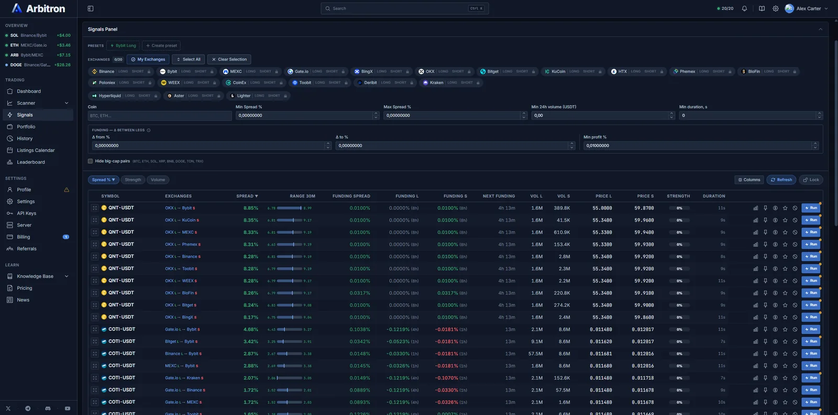Image resolution: width=838 pixels, height=415 pixels.
Task: Run the OKX–Bybit QNT-USDT signal
Action: (x=811, y=208)
